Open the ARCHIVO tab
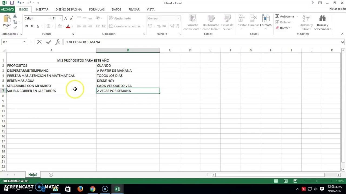 click(7, 9)
